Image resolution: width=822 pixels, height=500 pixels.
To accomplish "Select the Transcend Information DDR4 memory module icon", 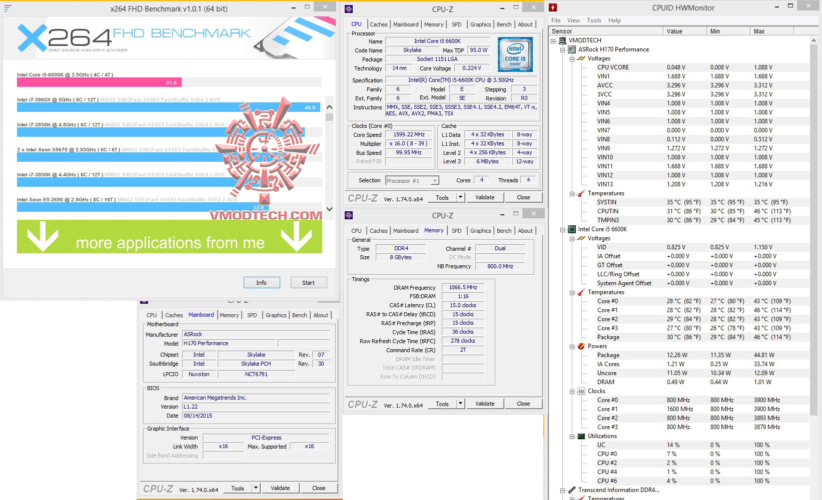I will 572,490.
